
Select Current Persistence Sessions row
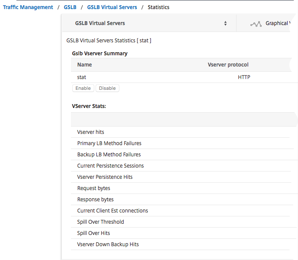(x=180, y=166)
